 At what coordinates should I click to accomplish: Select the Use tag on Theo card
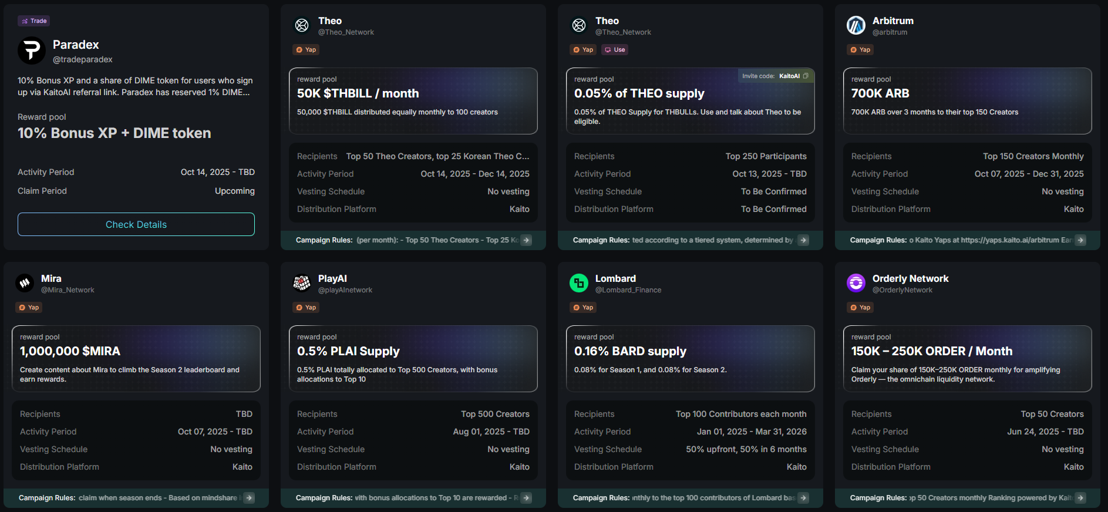(x=615, y=50)
